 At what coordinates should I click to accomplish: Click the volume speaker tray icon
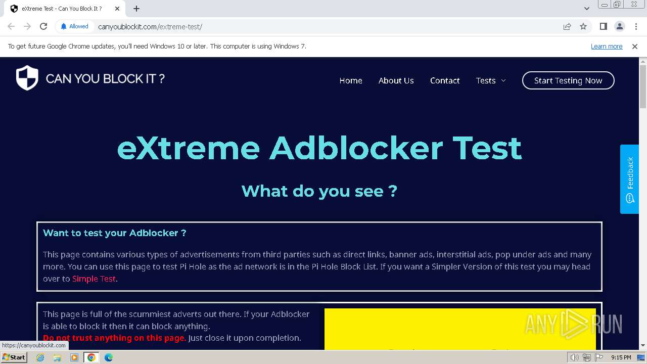pyautogui.click(x=575, y=357)
